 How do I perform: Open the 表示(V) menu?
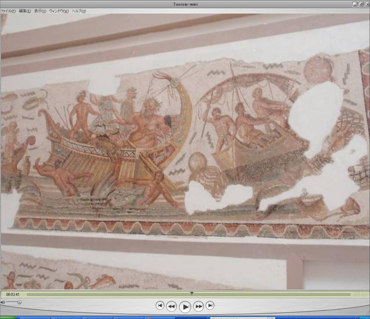pyautogui.click(x=40, y=11)
